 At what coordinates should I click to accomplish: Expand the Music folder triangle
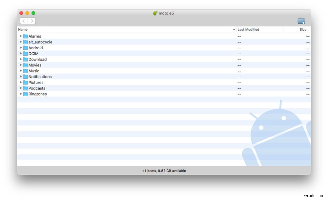(20, 71)
